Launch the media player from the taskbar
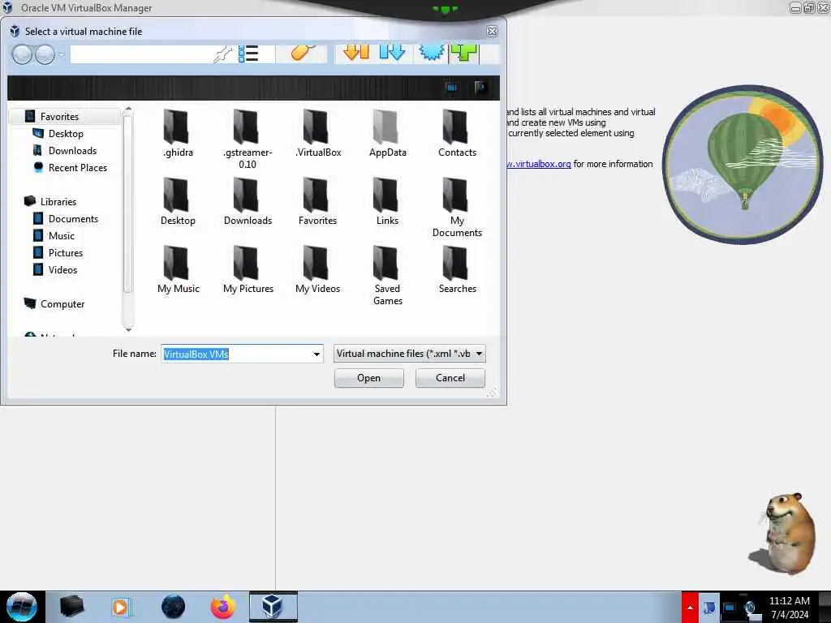The height and width of the screenshot is (623, 831). tap(120, 607)
